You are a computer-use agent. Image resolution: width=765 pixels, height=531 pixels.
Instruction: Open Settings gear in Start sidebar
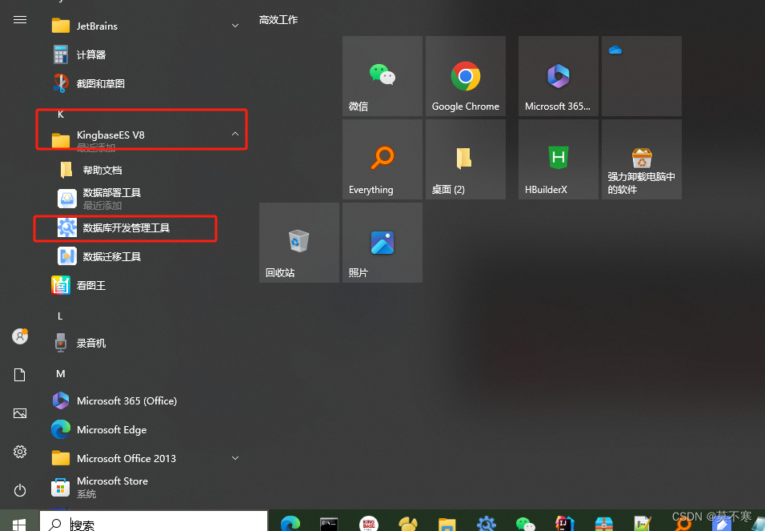click(20, 452)
